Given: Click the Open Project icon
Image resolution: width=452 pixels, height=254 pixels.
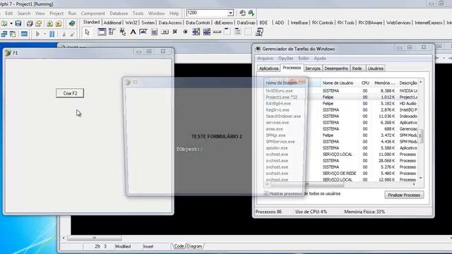Looking at the screenshot, I should (38, 23).
